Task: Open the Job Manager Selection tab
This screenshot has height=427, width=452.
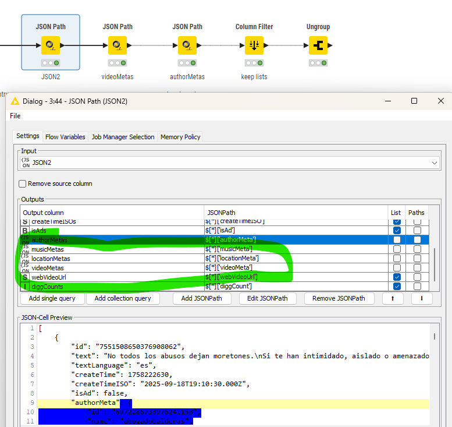Action: pos(123,137)
